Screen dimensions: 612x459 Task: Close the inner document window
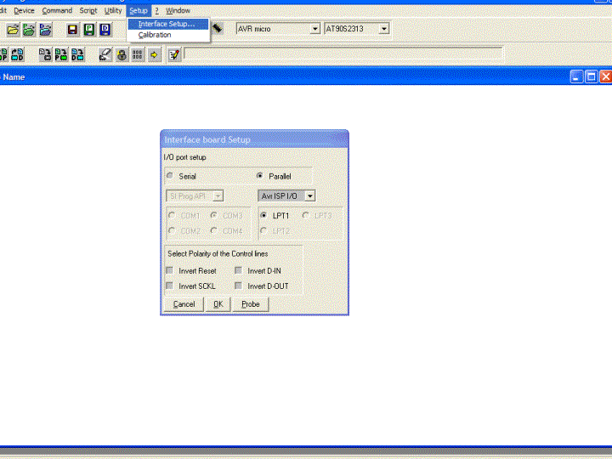[606, 76]
